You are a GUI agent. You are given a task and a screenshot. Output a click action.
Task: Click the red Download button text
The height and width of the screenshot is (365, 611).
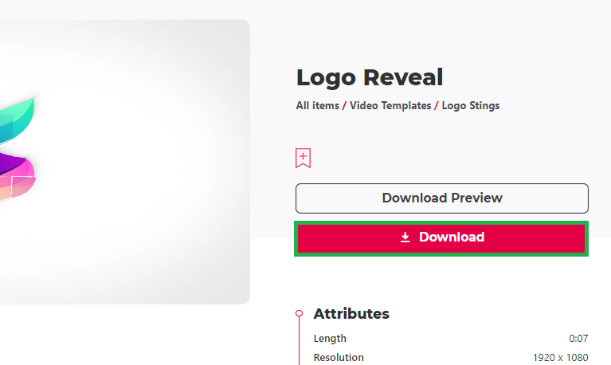[x=452, y=237]
